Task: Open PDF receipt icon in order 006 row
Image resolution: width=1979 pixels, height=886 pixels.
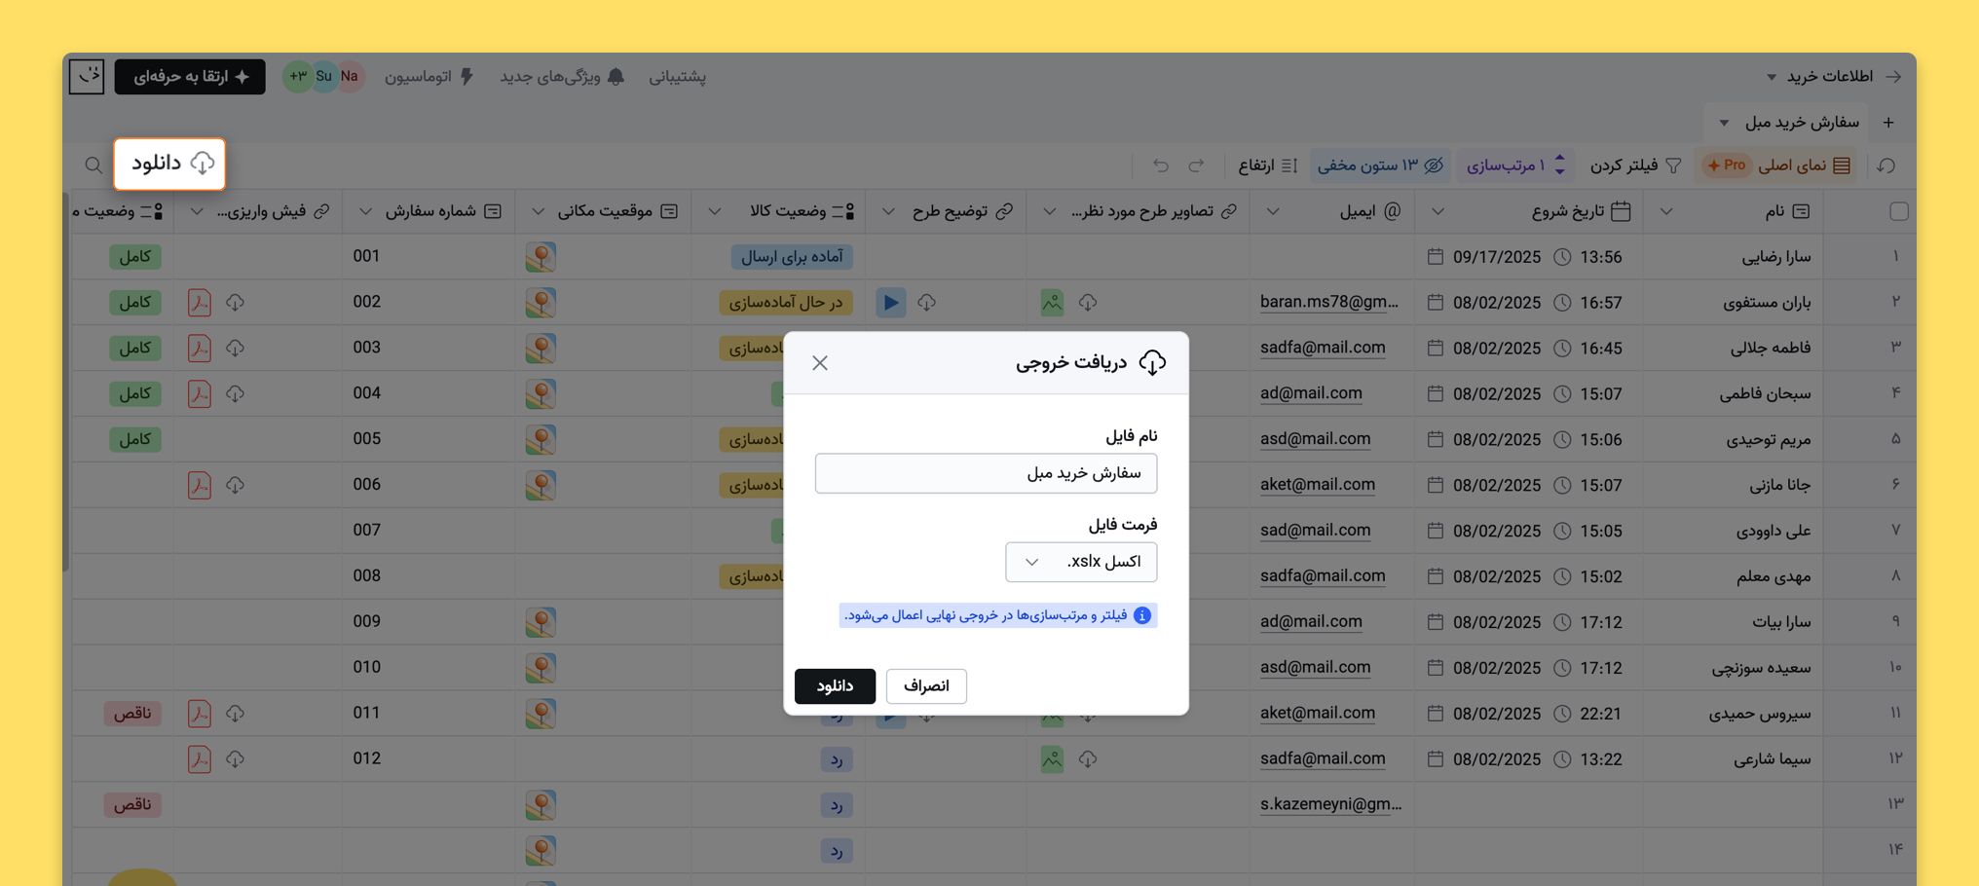Action: tap(200, 485)
